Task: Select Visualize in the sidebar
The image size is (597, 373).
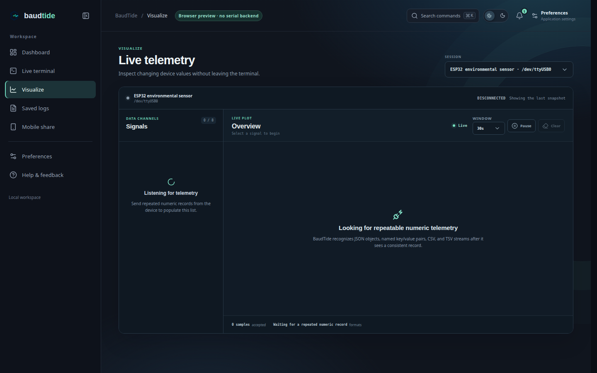Action: click(51, 90)
